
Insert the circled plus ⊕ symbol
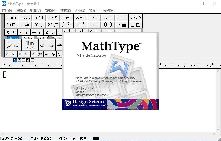pyautogui.click(x=60, y=54)
